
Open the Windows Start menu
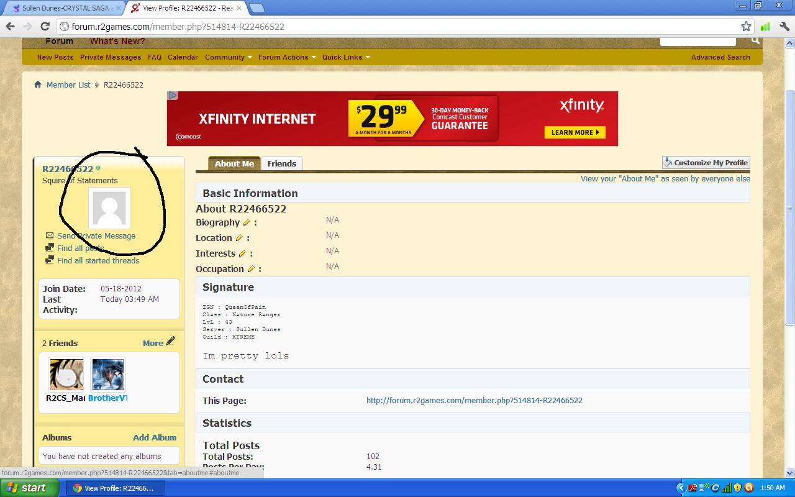point(30,488)
